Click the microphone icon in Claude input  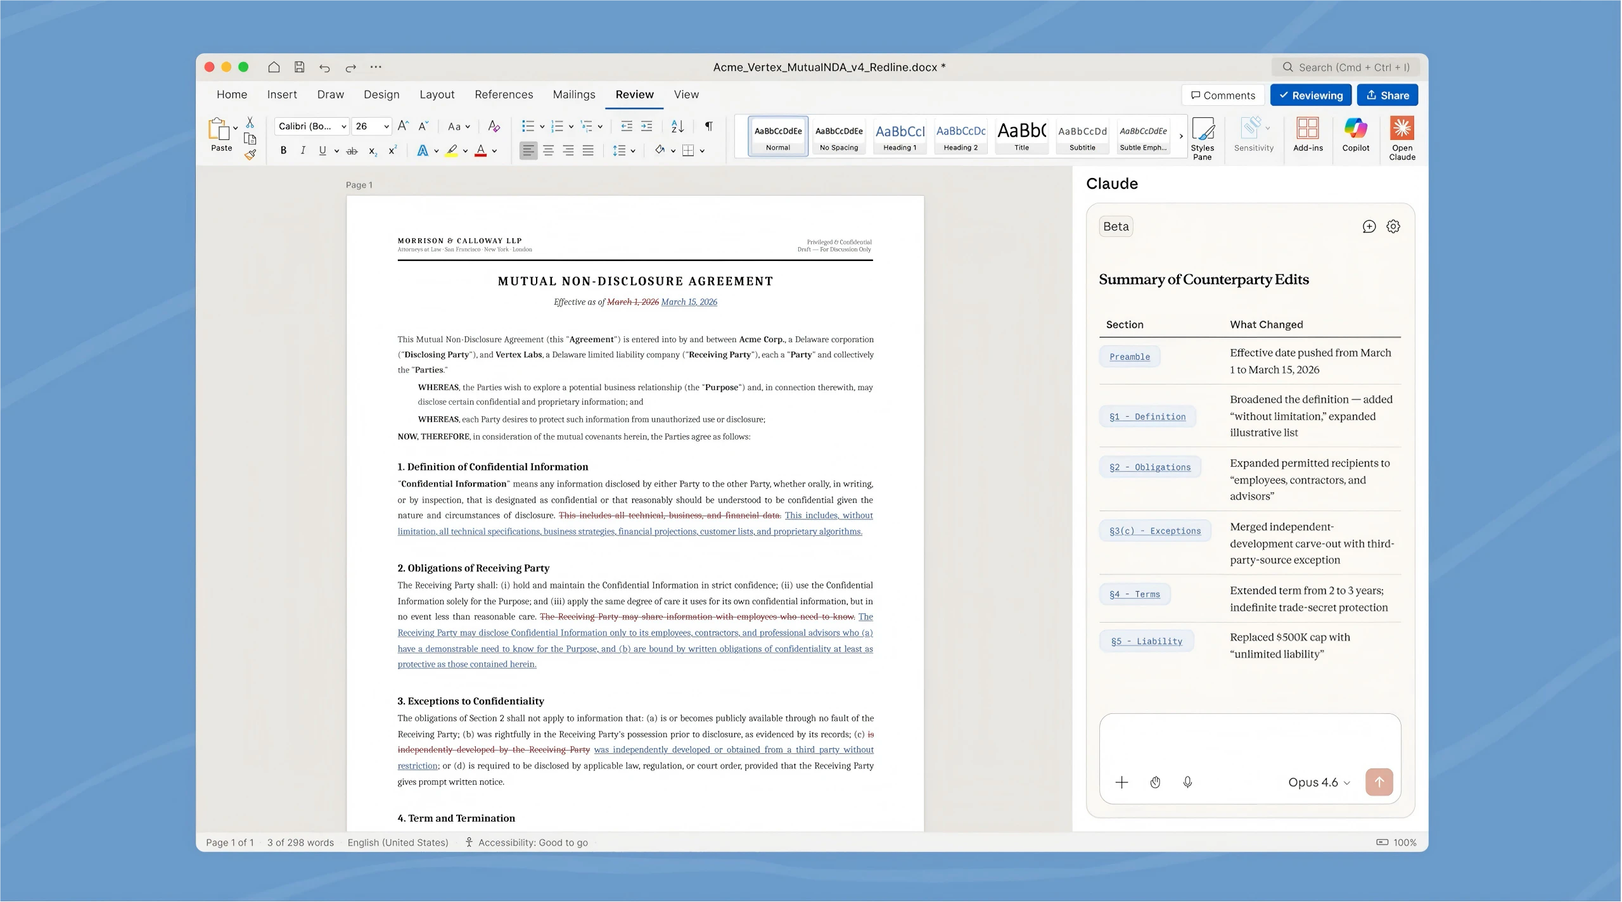point(1187,782)
